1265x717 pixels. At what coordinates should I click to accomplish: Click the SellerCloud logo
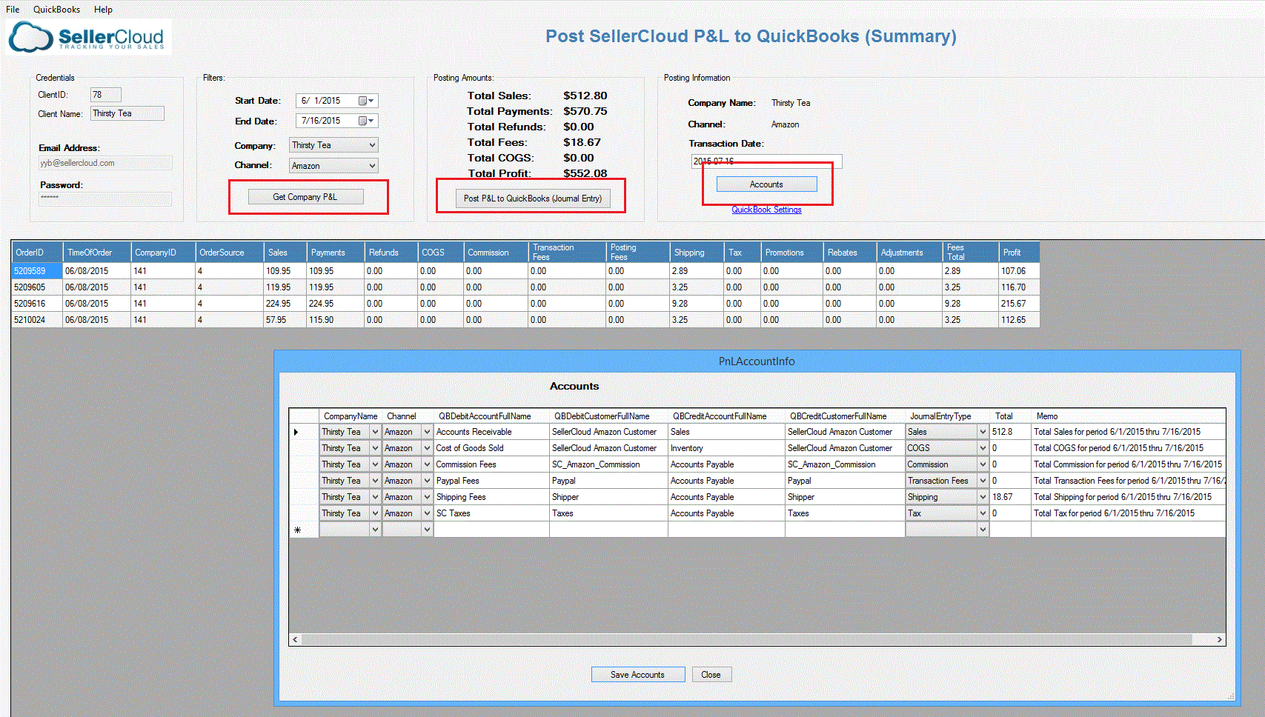point(89,37)
